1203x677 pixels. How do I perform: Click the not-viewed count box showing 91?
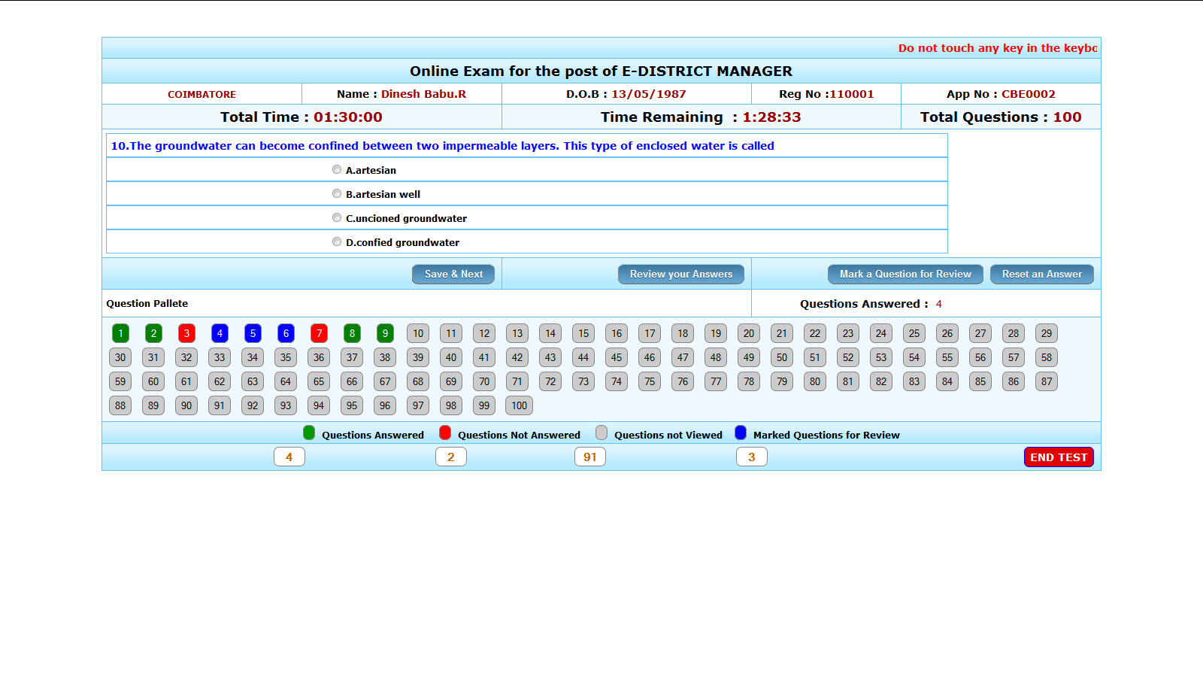point(590,457)
